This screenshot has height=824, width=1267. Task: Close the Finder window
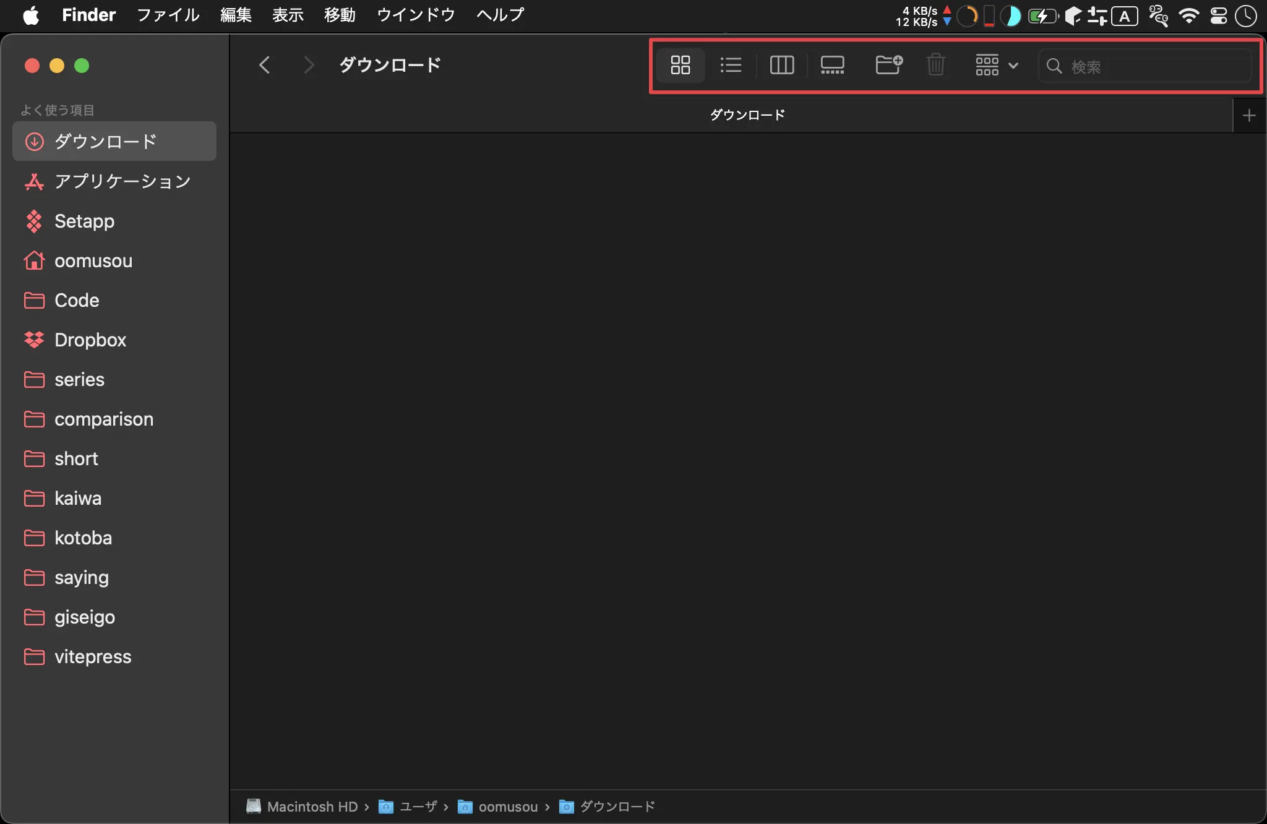pyautogui.click(x=32, y=66)
